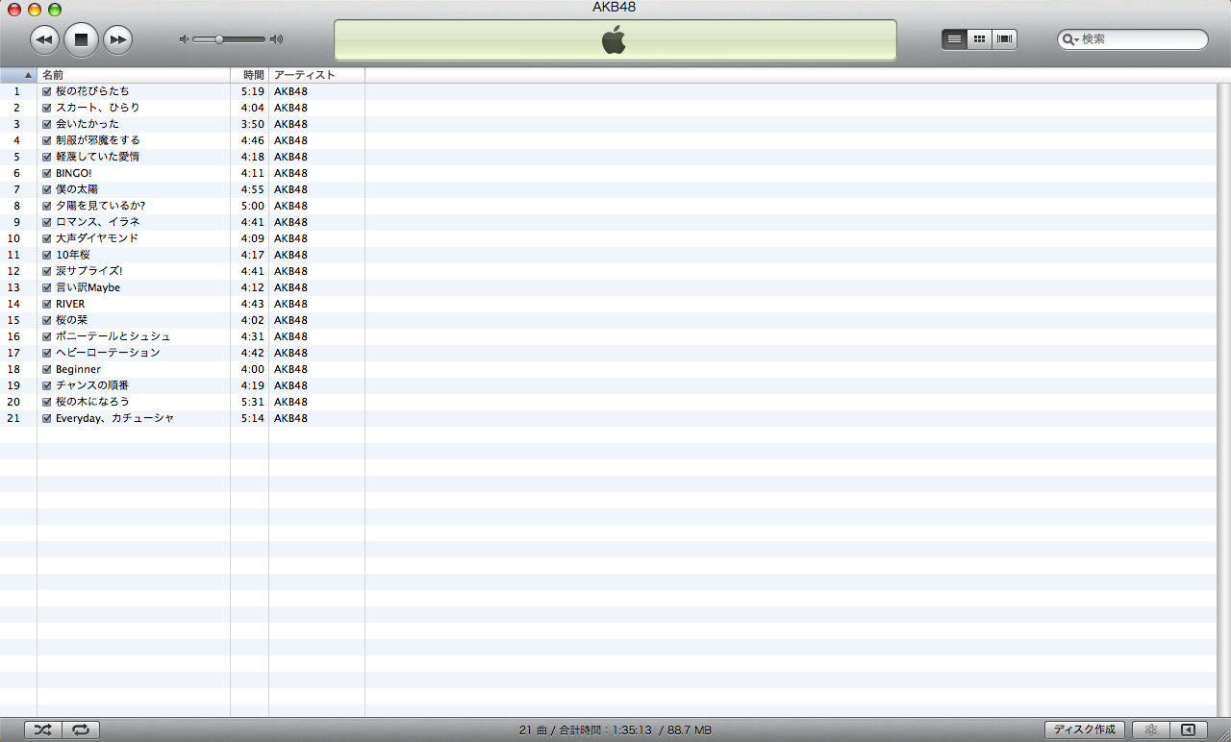Sort by 時間 column header

250,75
